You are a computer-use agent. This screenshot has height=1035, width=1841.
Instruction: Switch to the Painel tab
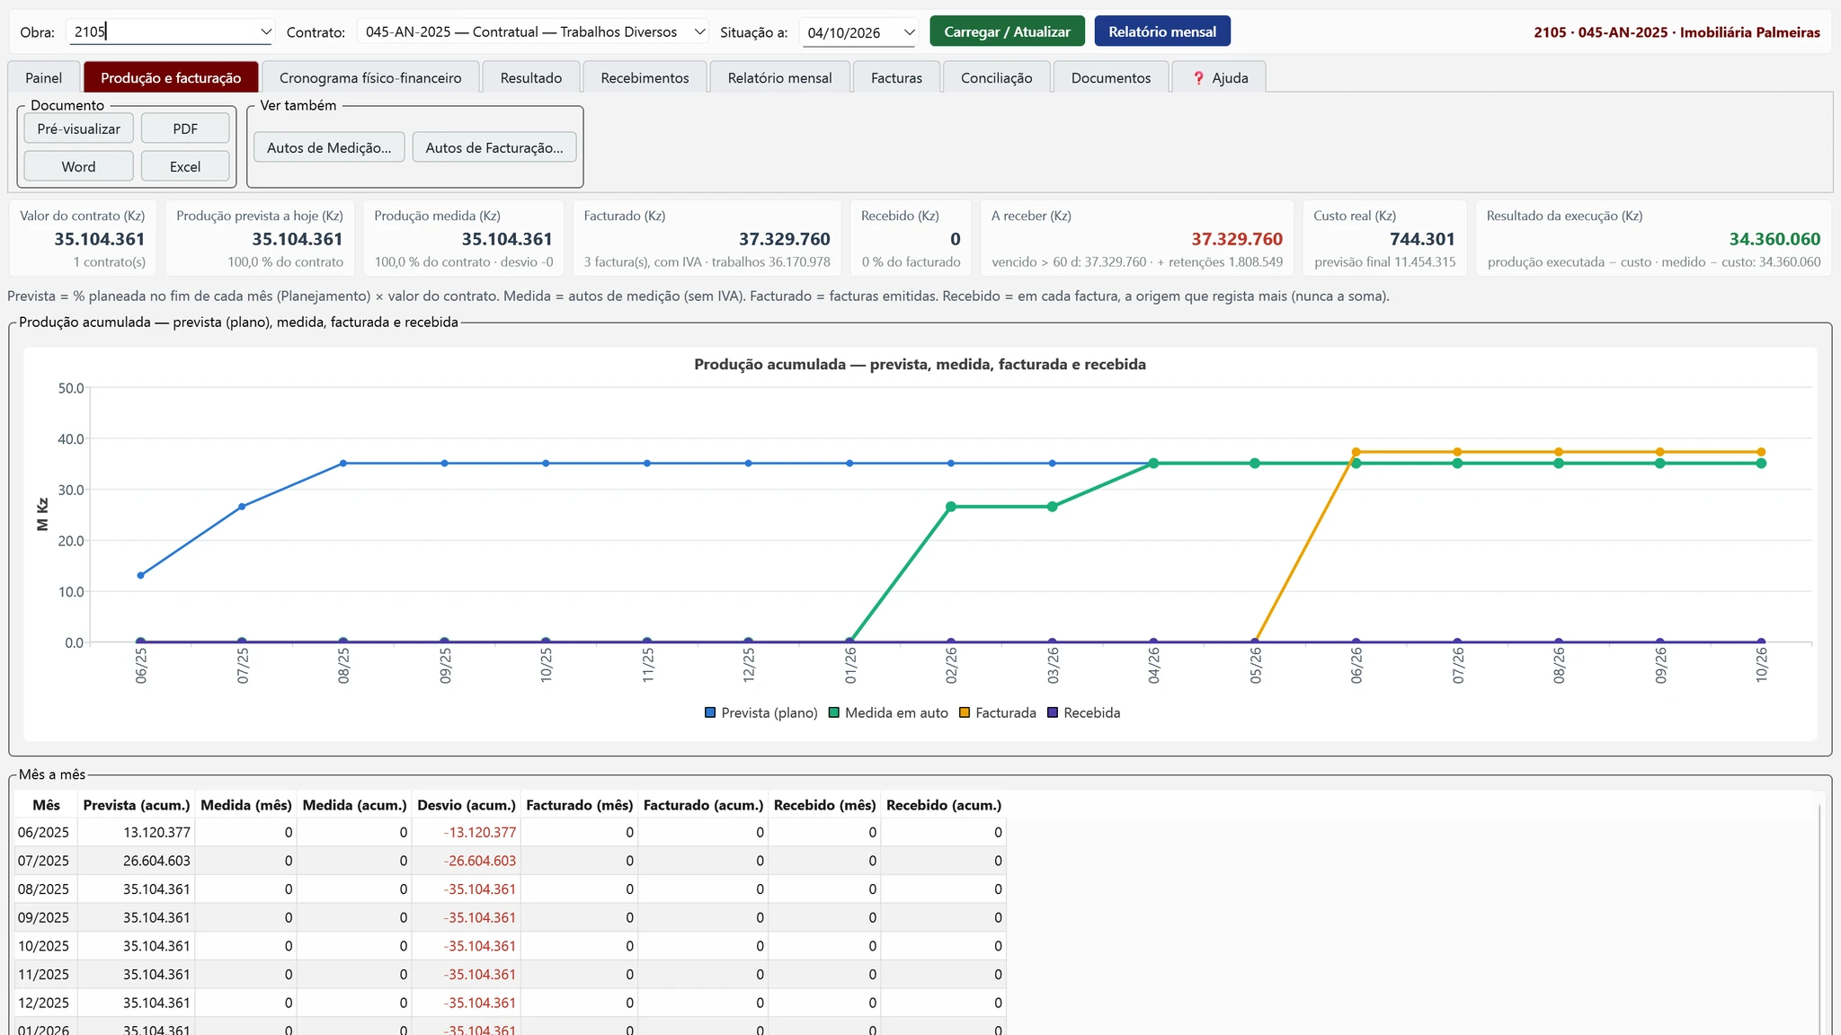point(44,77)
